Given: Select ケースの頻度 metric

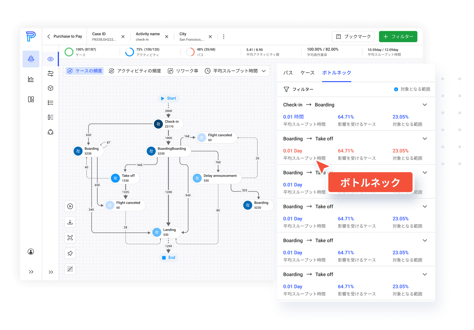Looking at the screenshot, I should [x=85, y=71].
